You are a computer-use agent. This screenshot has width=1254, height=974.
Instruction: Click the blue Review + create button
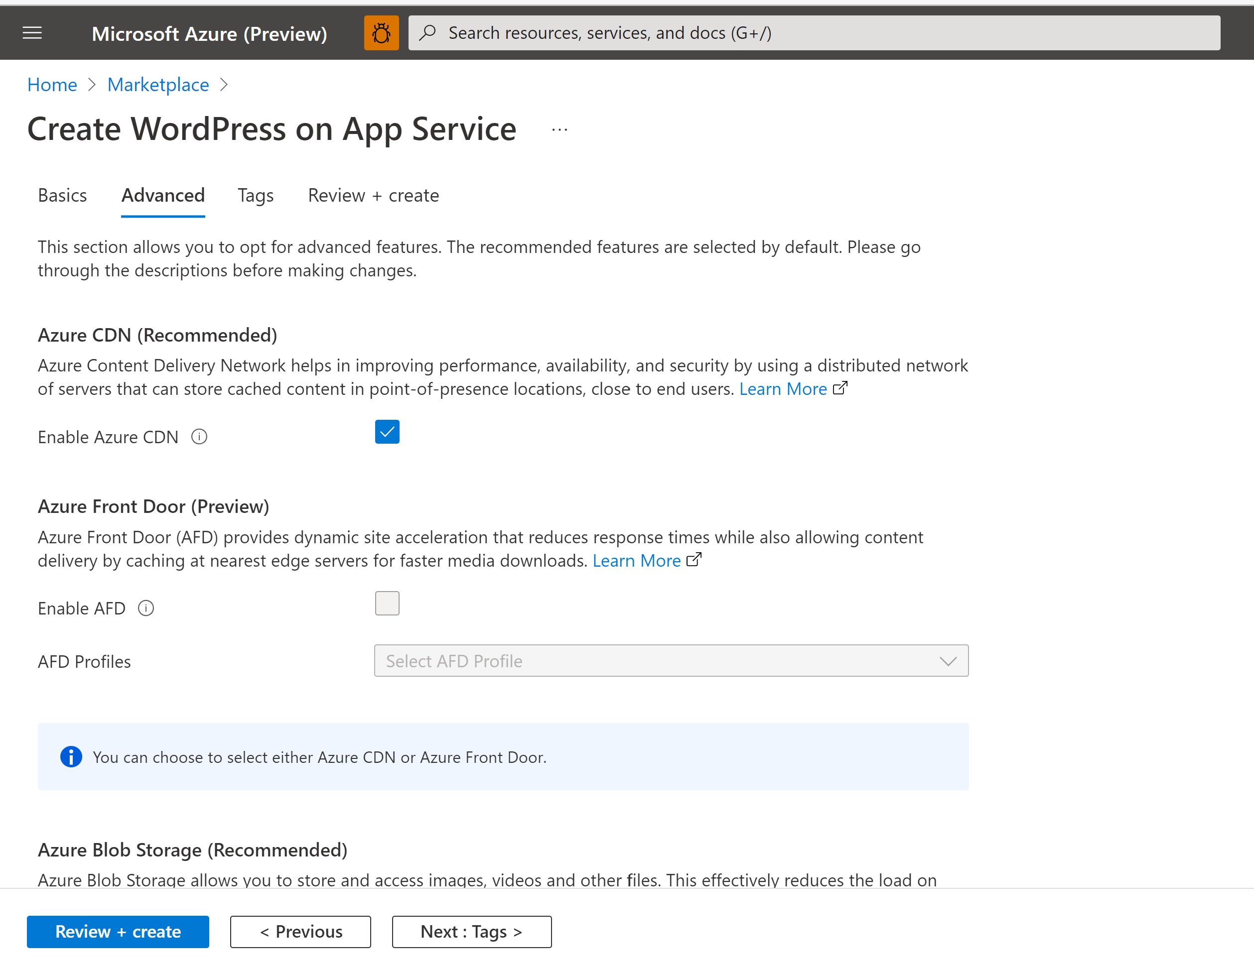click(x=118, y=932)
